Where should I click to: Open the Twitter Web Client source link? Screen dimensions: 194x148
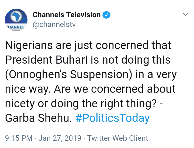click(118, 138)
